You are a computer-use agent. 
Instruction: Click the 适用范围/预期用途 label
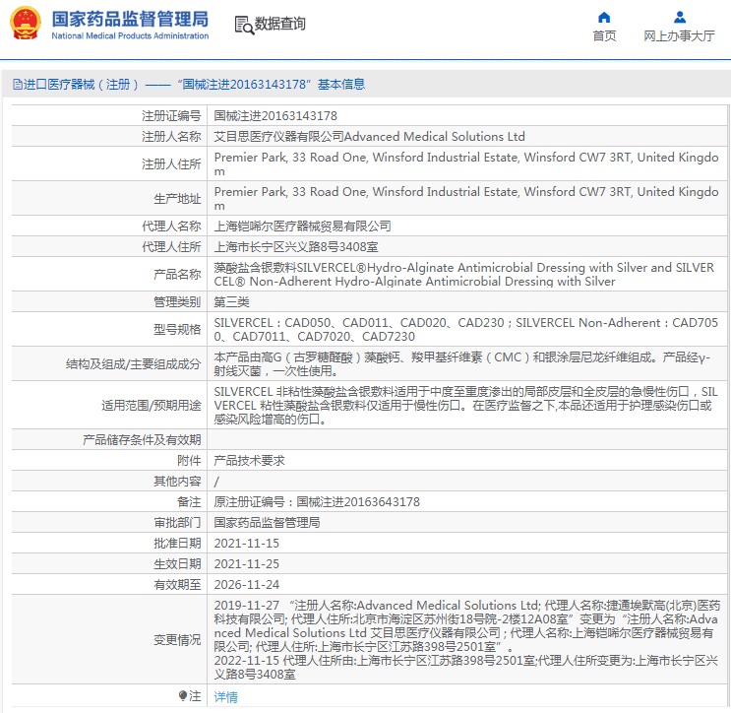[152, 406]
